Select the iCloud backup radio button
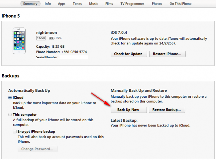The height and width of the screenshot is (160, 216). [10, 98]
